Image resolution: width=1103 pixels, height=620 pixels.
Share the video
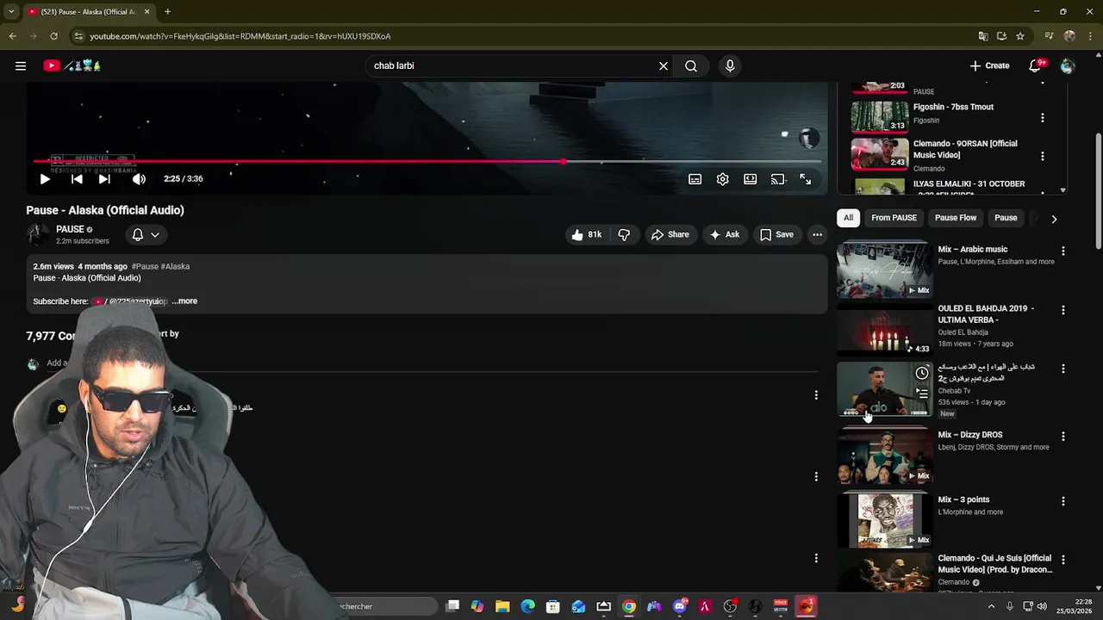click(x=670, y=234)
